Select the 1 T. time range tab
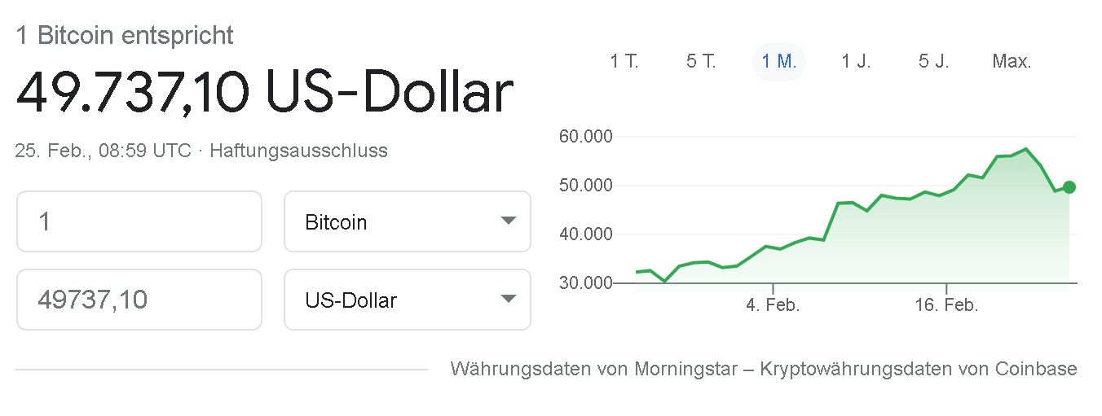 pos(624,61)
